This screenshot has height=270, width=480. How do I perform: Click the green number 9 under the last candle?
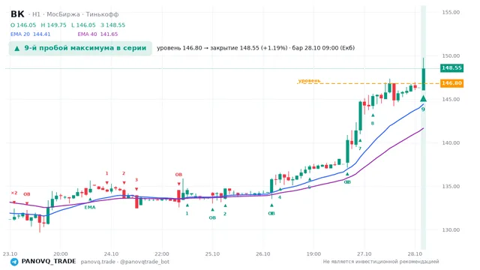point(423,109)
